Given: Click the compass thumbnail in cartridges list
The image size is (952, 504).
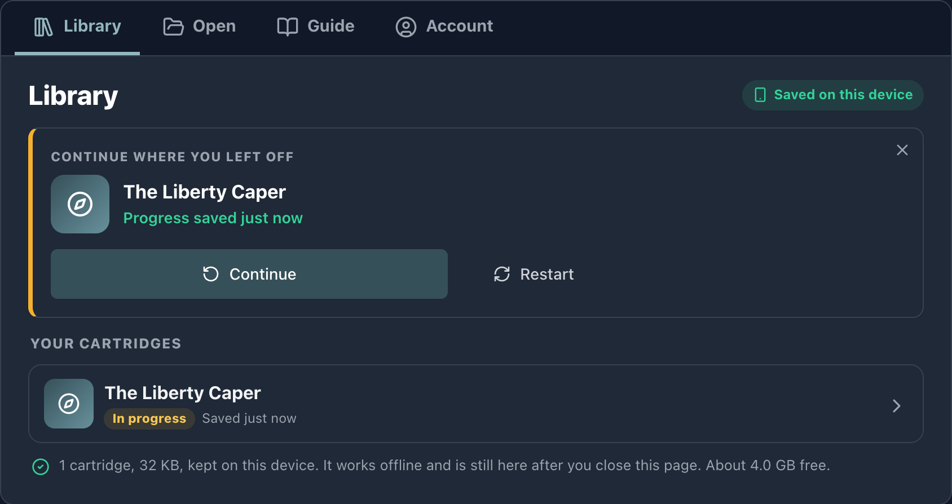Looking at the screenshot, I should 69,404.
